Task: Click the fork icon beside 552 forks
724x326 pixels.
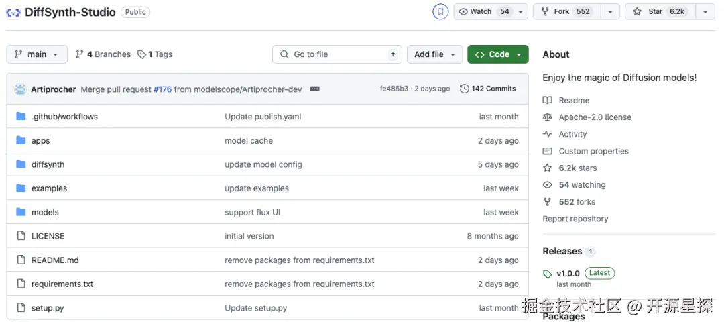Action: coord(547,202)
